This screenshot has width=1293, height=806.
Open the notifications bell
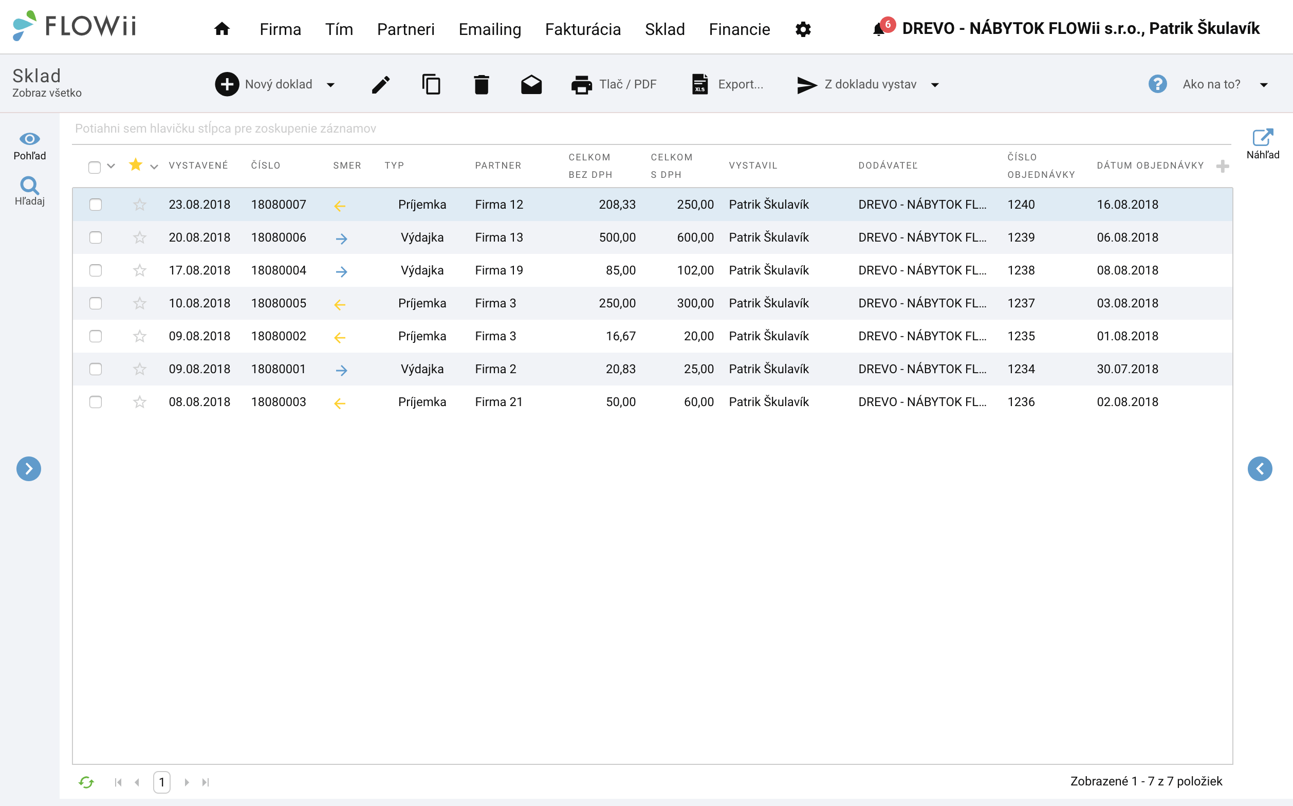coord(878,29)
